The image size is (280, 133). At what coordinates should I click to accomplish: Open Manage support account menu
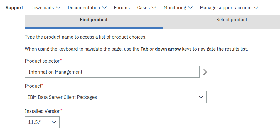coord(229,8)
